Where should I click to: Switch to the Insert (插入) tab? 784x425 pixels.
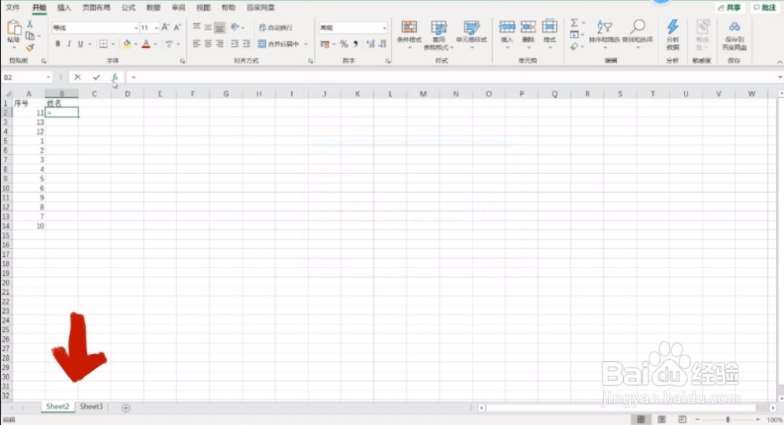[64, 7]
